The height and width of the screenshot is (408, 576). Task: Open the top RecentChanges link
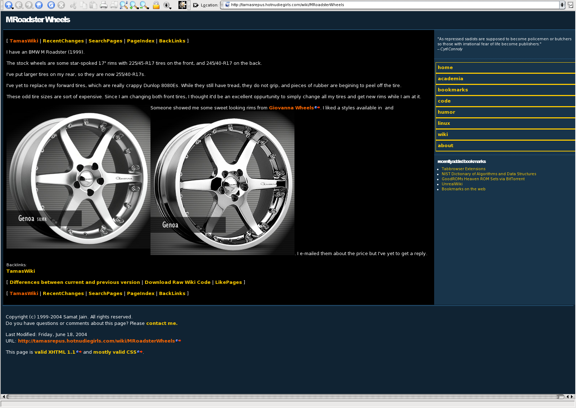[x=63, y=41]
